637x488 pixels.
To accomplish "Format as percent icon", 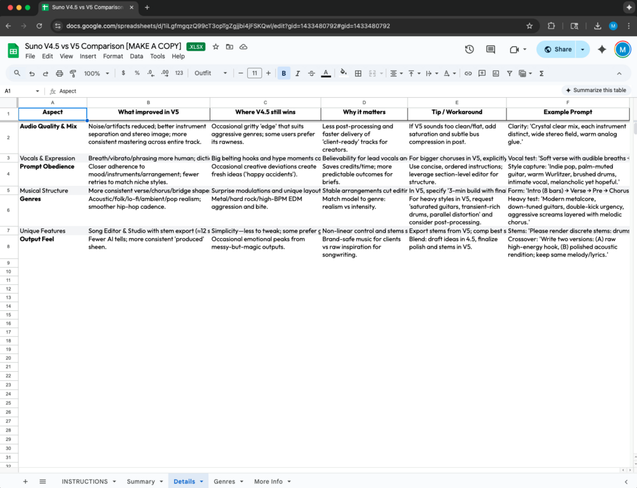I will [137, 73].
